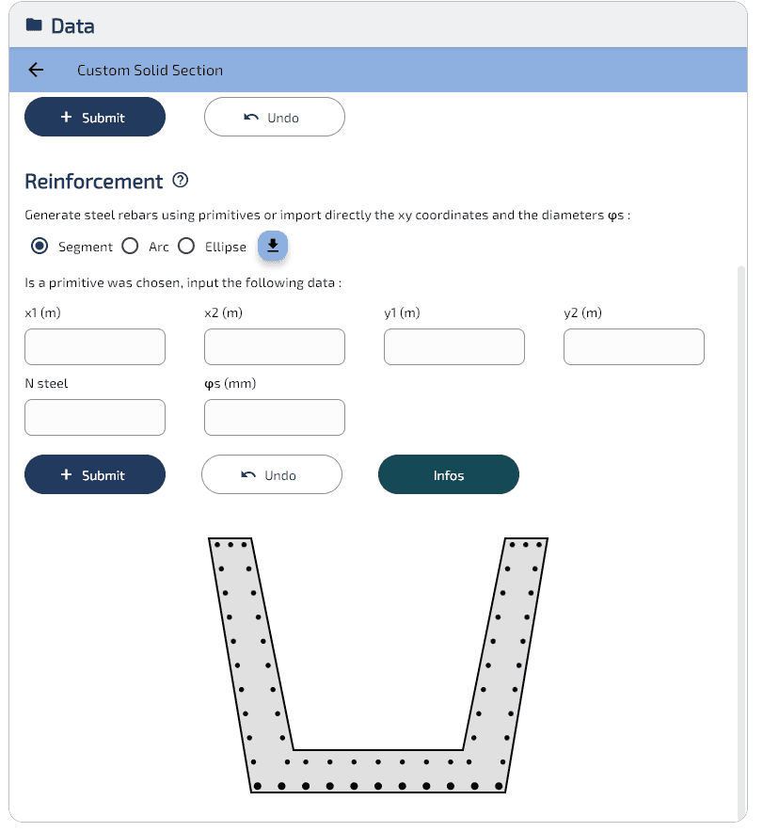Click the back arrow icon
The height and width of the screenshot is (832, 763).
pyautogui.click(x=36, y=70)
